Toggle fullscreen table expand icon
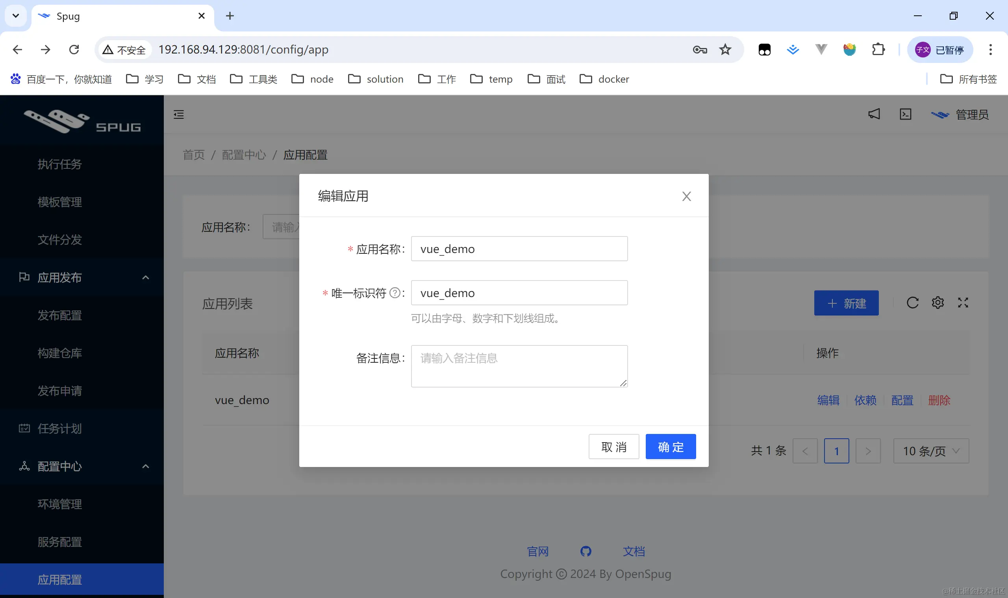The width and height of the screenshot is (1008, 598). 963,303
